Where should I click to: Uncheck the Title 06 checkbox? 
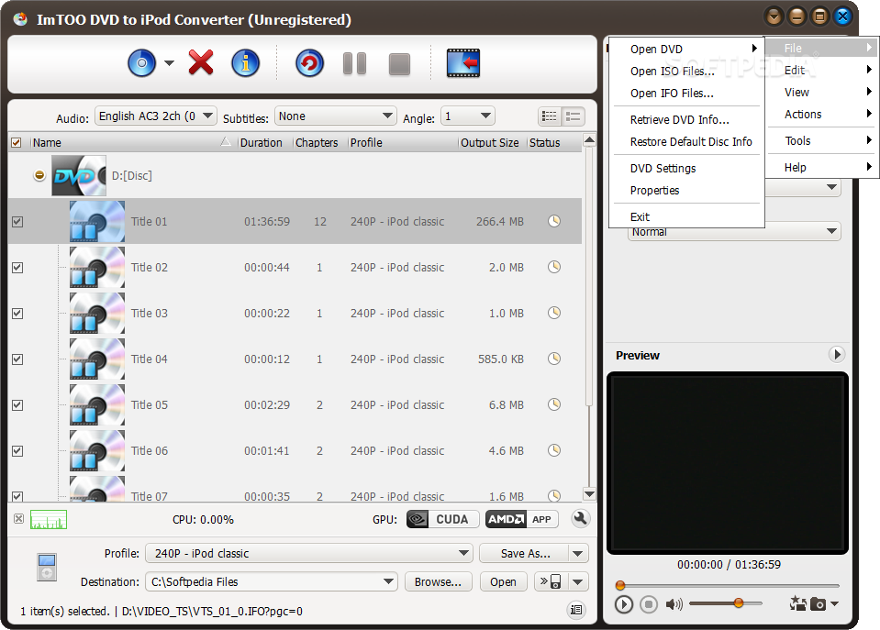point(17,451)
